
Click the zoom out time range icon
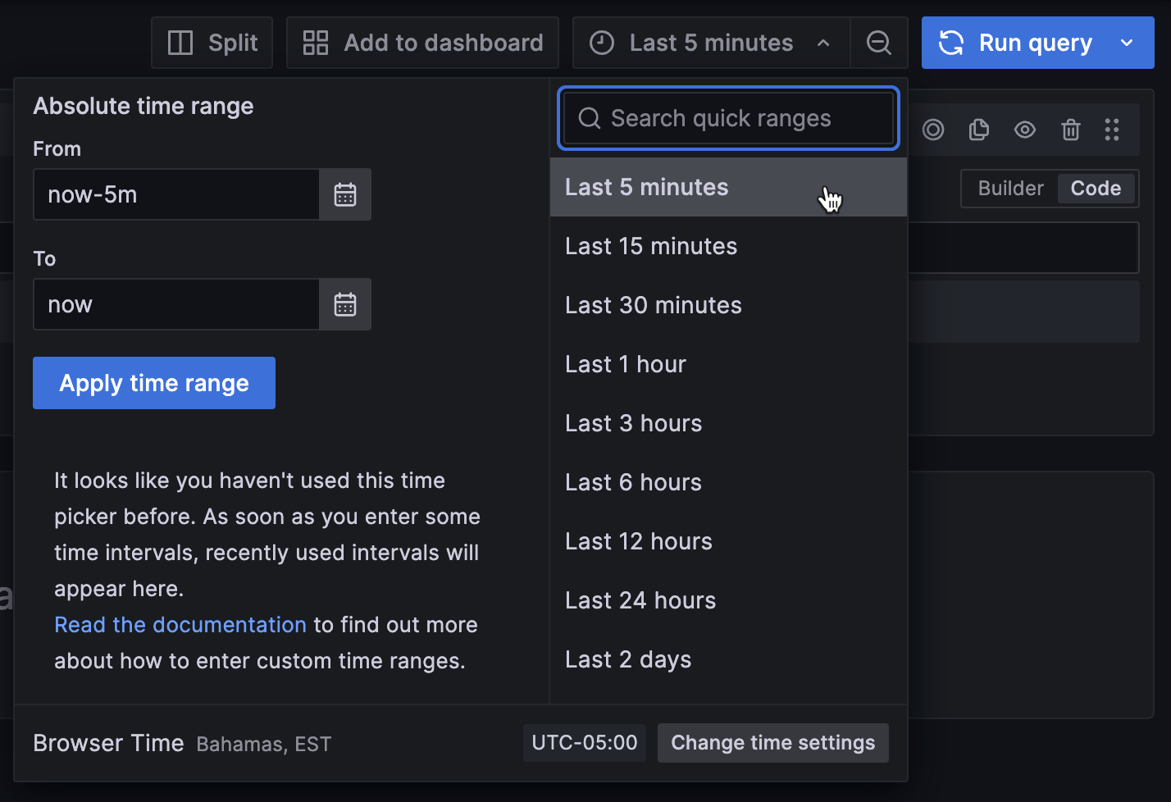coord(879,43)
